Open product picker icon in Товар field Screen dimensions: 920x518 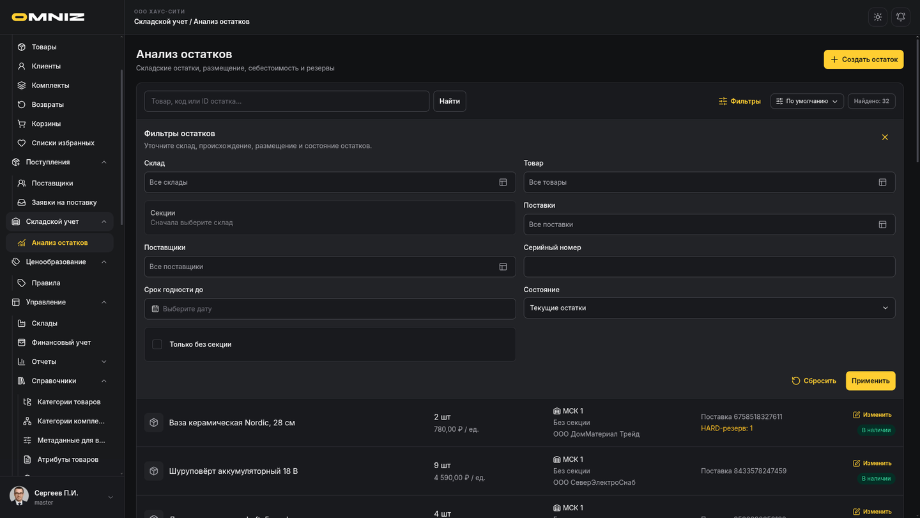pyautogui.click(x=882, y=182)
